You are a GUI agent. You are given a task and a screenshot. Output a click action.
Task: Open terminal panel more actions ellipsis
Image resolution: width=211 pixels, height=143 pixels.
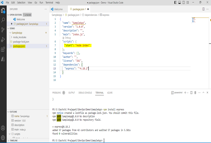199,93
